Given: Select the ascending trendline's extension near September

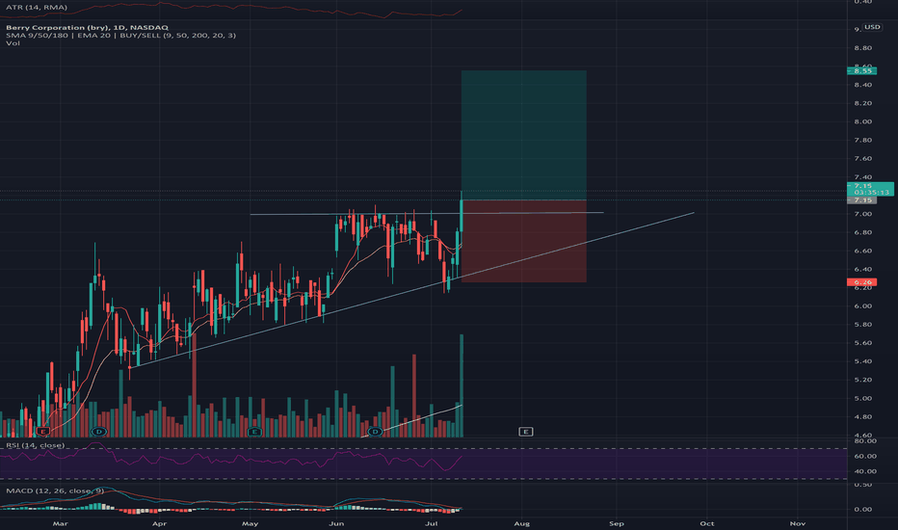Looking at the screenshot, I should tap(616, 234).
